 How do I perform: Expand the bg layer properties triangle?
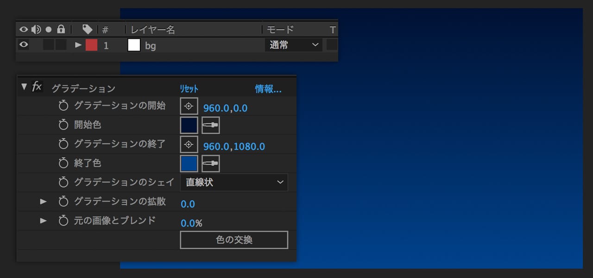point(78,45)
